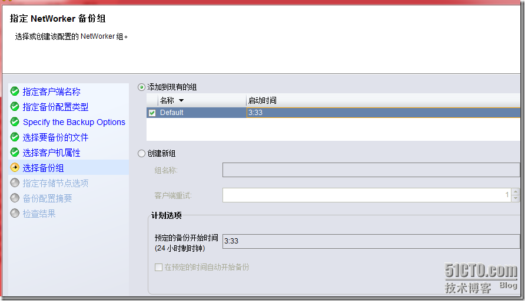The image size is (525, 301).
Task: Uncheck the Default group checkbox
Action: point(152,113)
